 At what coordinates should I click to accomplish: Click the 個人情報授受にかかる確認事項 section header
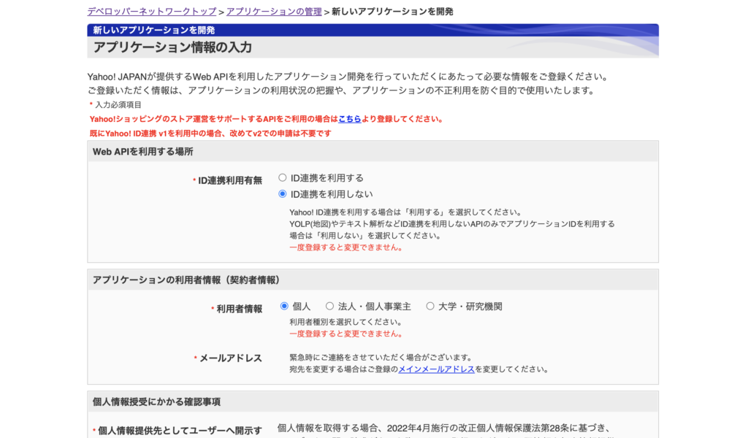point(156,401)
